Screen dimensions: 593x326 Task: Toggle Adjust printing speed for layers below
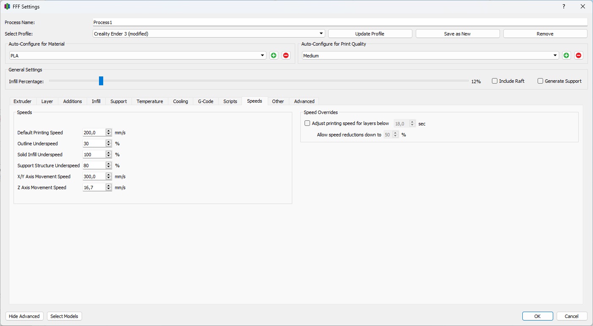coord(307,123)
